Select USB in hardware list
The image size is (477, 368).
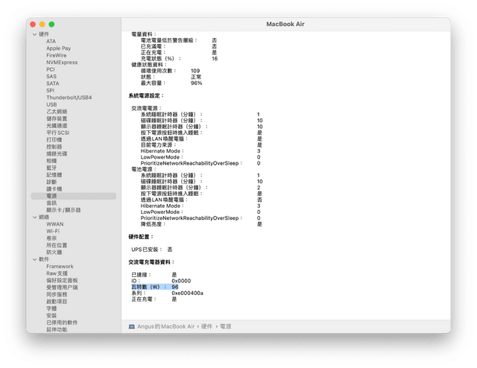(51, 104)
